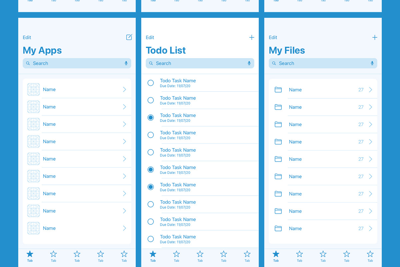Tap the first app icon placeholder in My Apps
Viewport: 400px width, 267px height.
[33, 89]
